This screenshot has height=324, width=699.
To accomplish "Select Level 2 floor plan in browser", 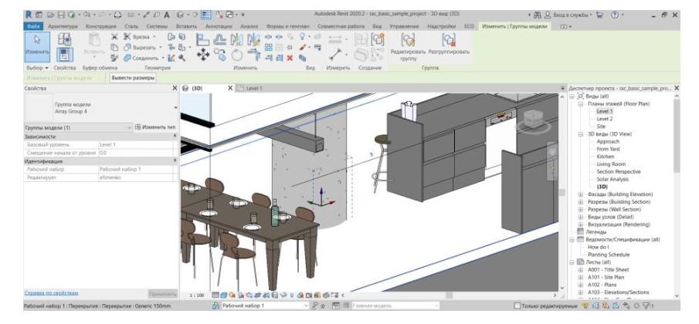I will point(605,119).
